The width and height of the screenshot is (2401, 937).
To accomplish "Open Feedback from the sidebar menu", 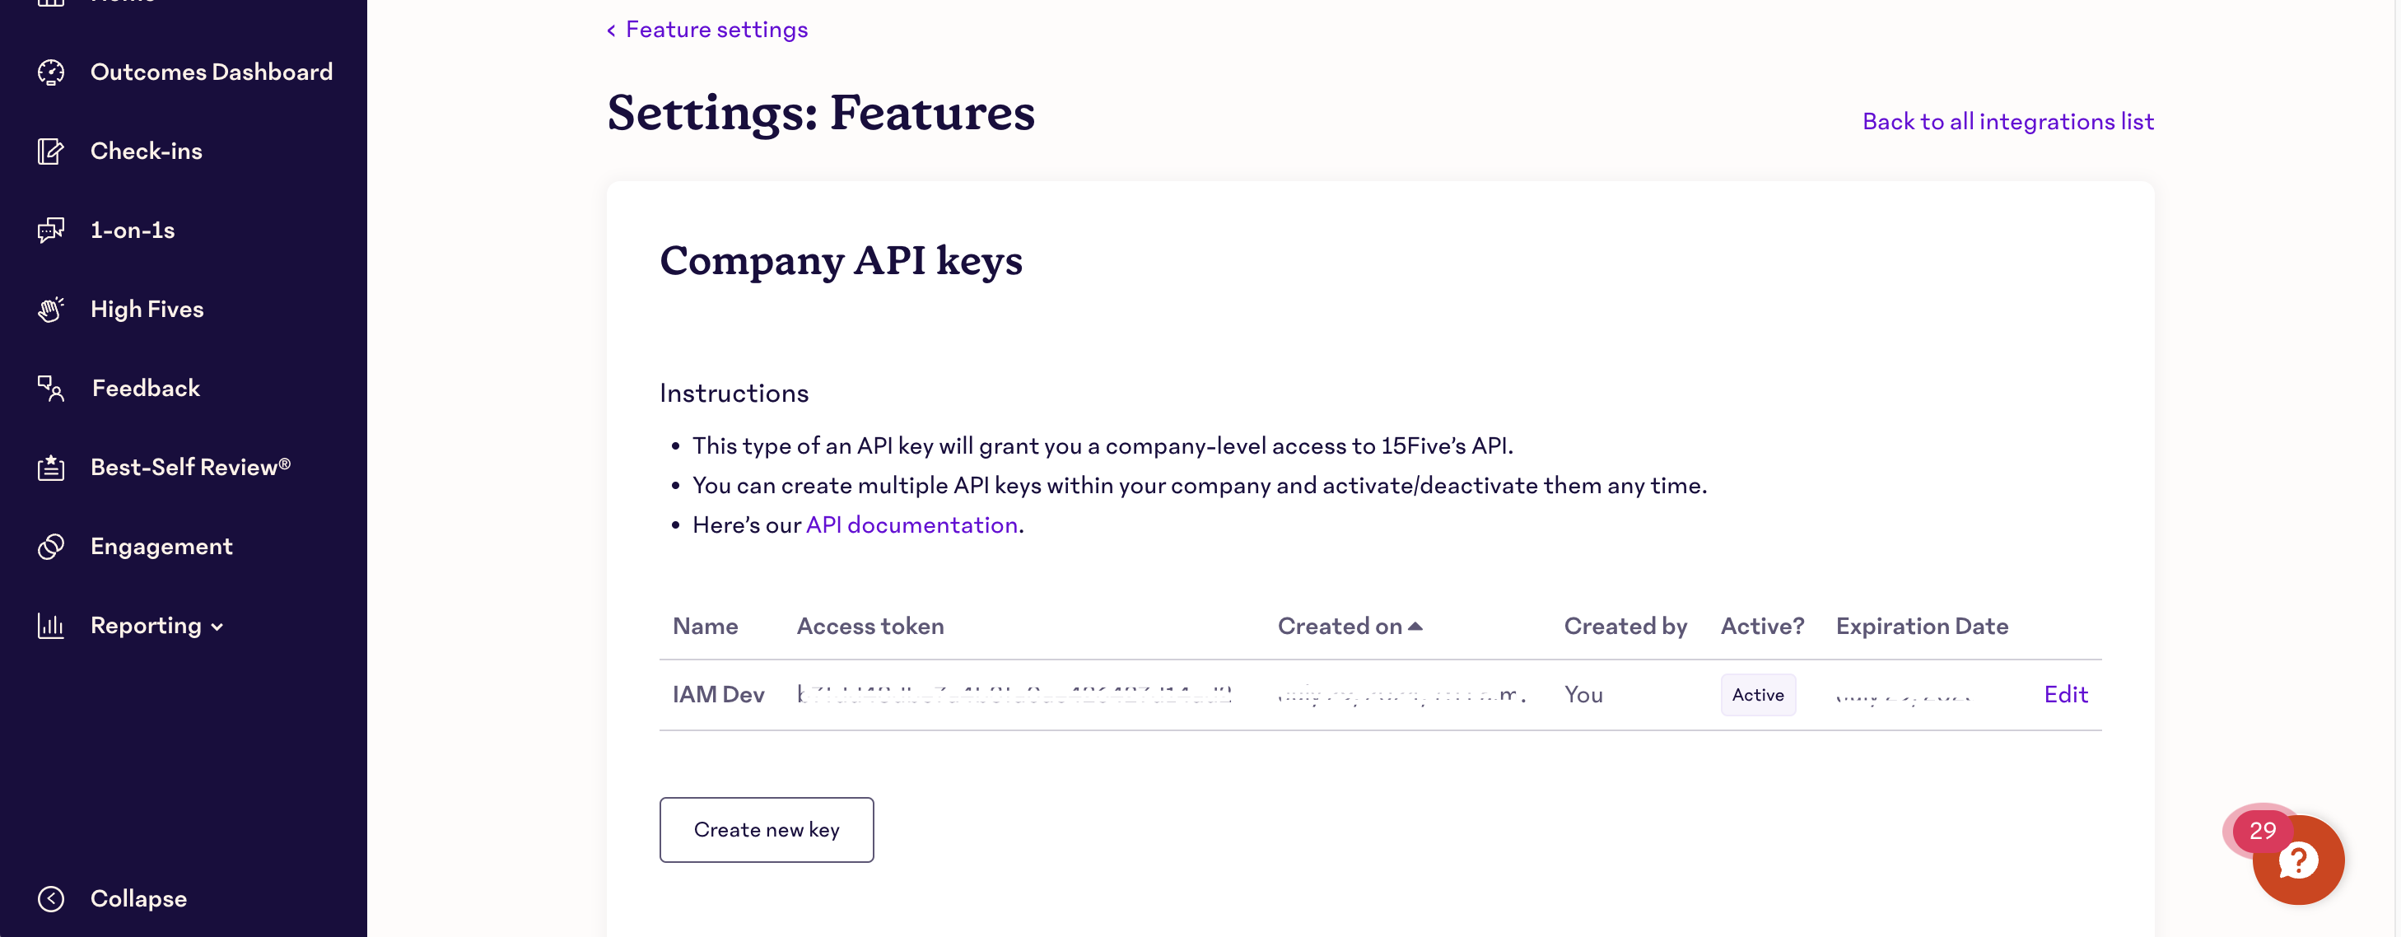I will (x=144, y=388).
